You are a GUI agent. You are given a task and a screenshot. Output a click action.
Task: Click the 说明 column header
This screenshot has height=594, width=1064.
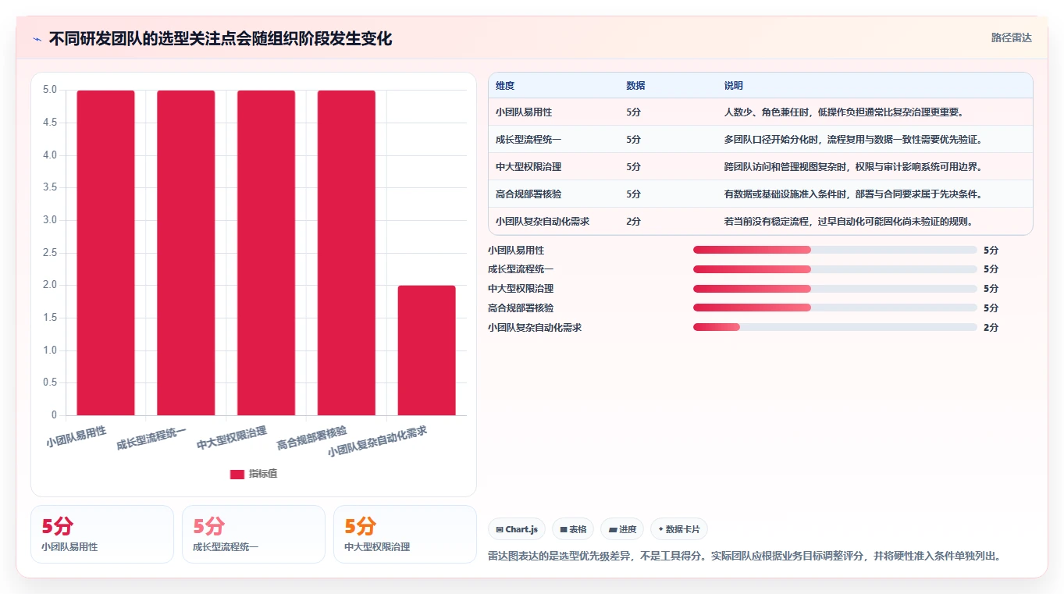734,86
